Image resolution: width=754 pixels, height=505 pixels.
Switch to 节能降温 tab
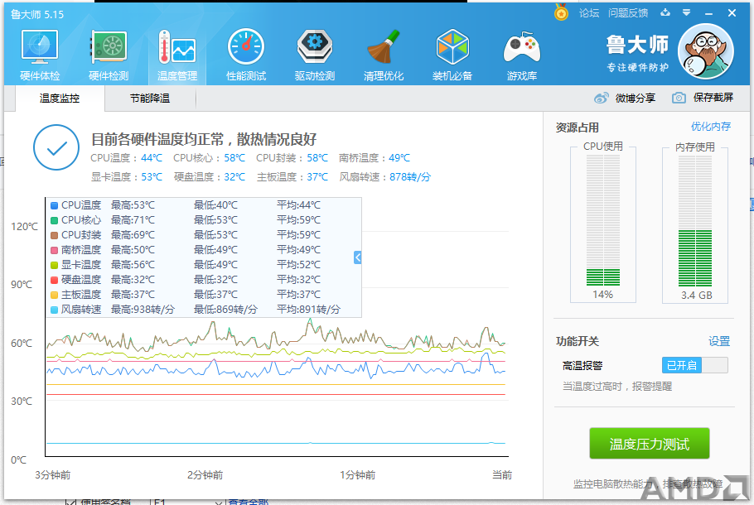150,99
